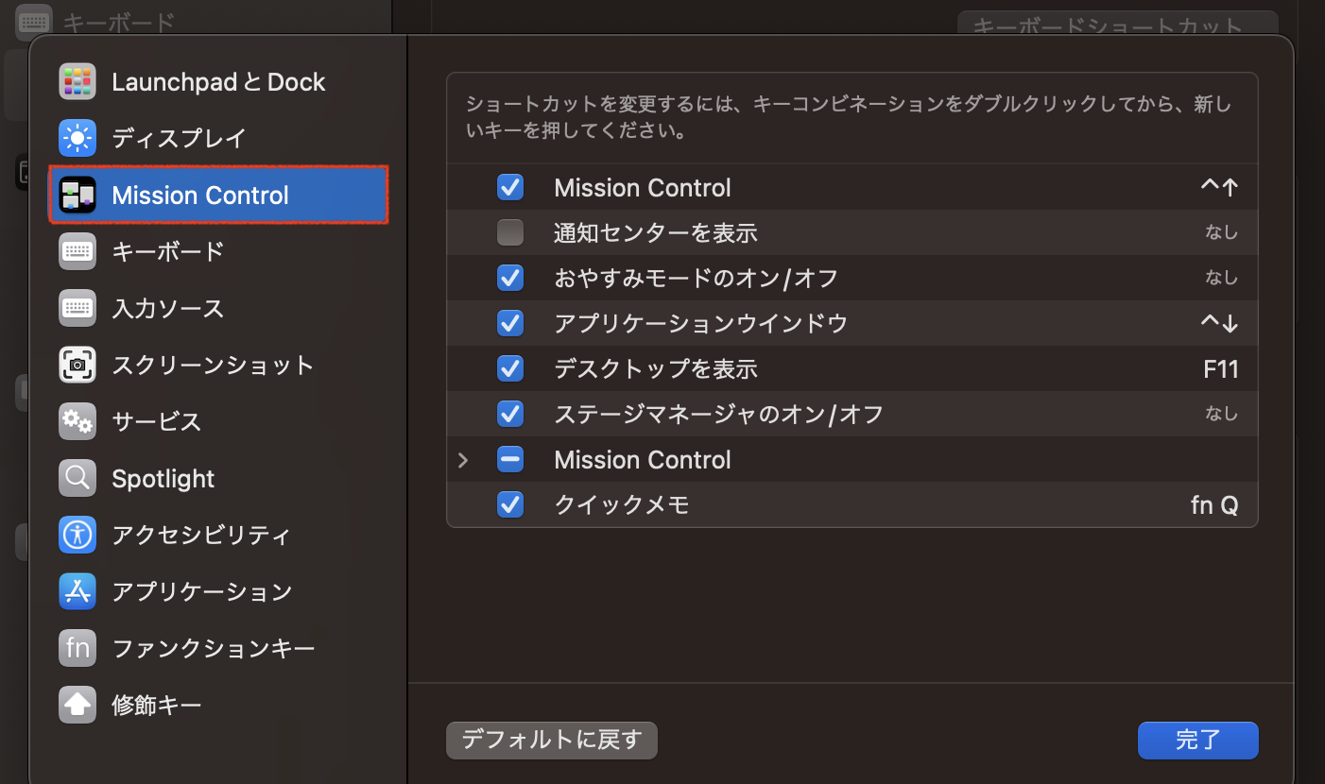Image resolution: width=1325 pixels, height=784 pixels.
Task: Toggle the おやすみモードのオン/オフ checkbox
Action: click(x=510, y=278)
